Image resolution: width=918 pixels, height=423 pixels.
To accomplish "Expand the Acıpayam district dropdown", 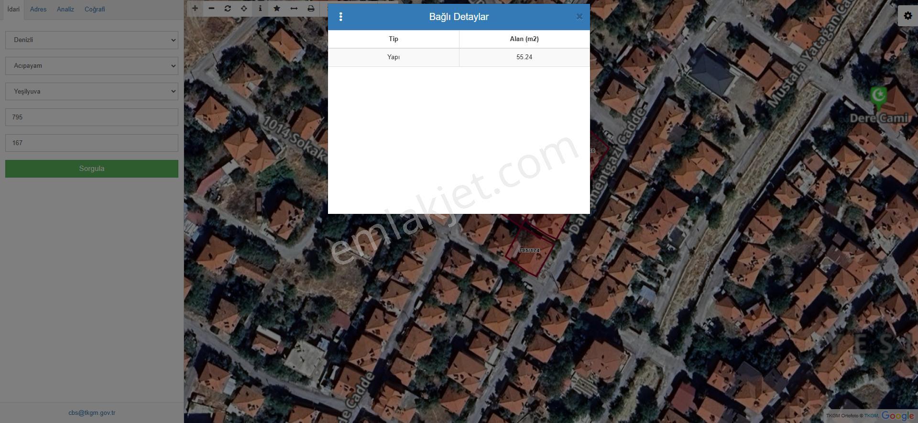I will (92, 66).
